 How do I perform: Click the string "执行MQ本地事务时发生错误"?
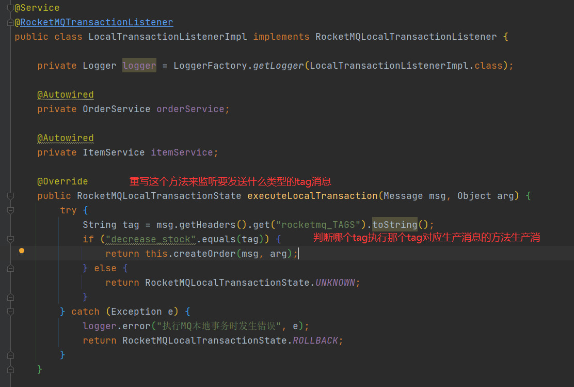tap(218, 326)
